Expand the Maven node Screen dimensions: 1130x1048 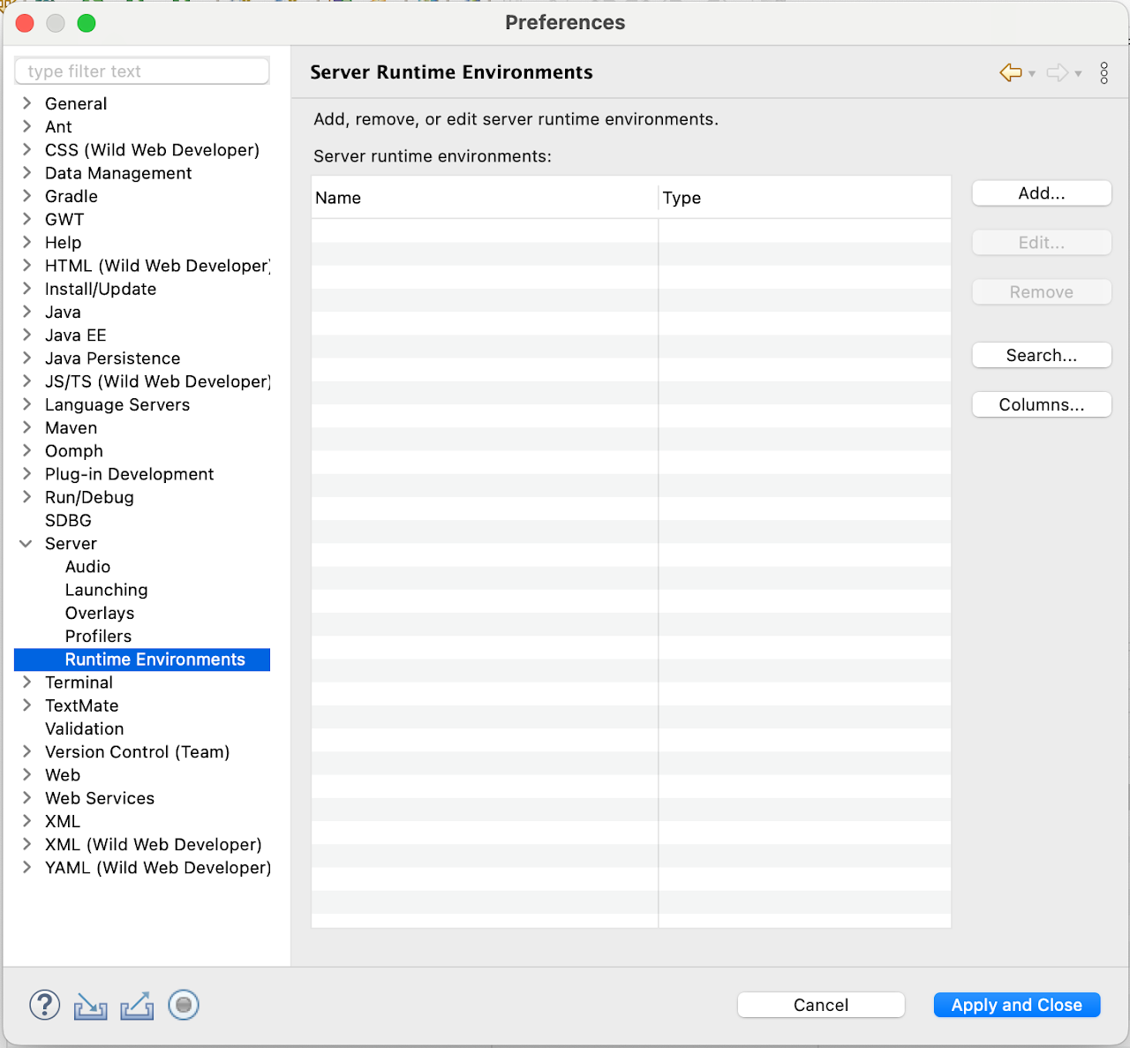pos(26,427)
